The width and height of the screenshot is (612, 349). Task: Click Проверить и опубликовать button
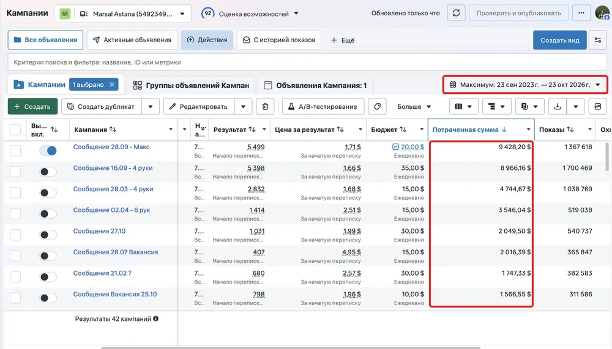click(518, 13)
